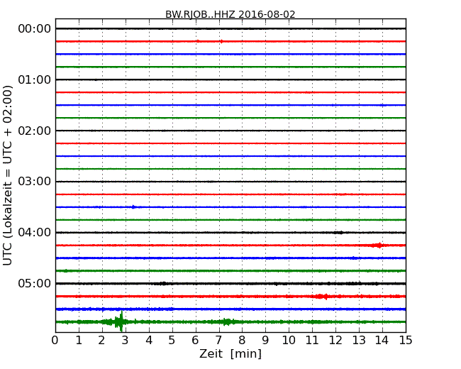Image resolution: width=461 pixels, height=369 pixels.
Task: Click x-axis tick label 12
Action: (335, 341)
